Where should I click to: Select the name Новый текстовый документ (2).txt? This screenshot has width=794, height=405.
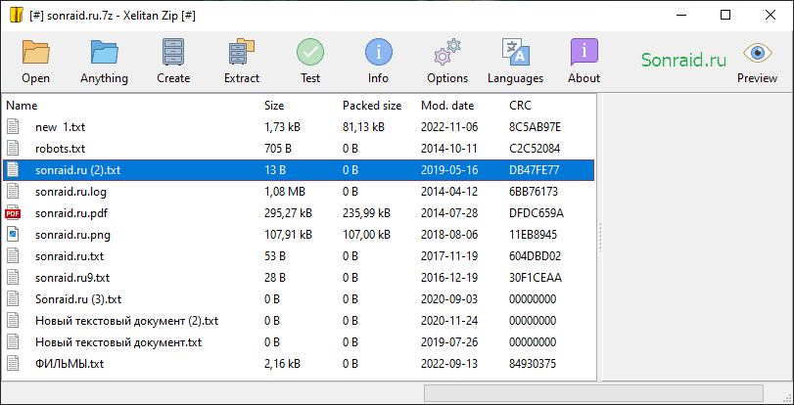127,321
